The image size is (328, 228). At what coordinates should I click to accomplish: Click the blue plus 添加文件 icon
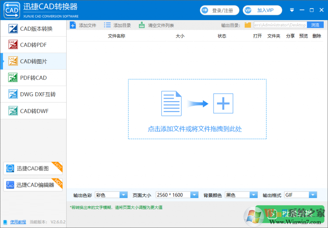point(73,25)
